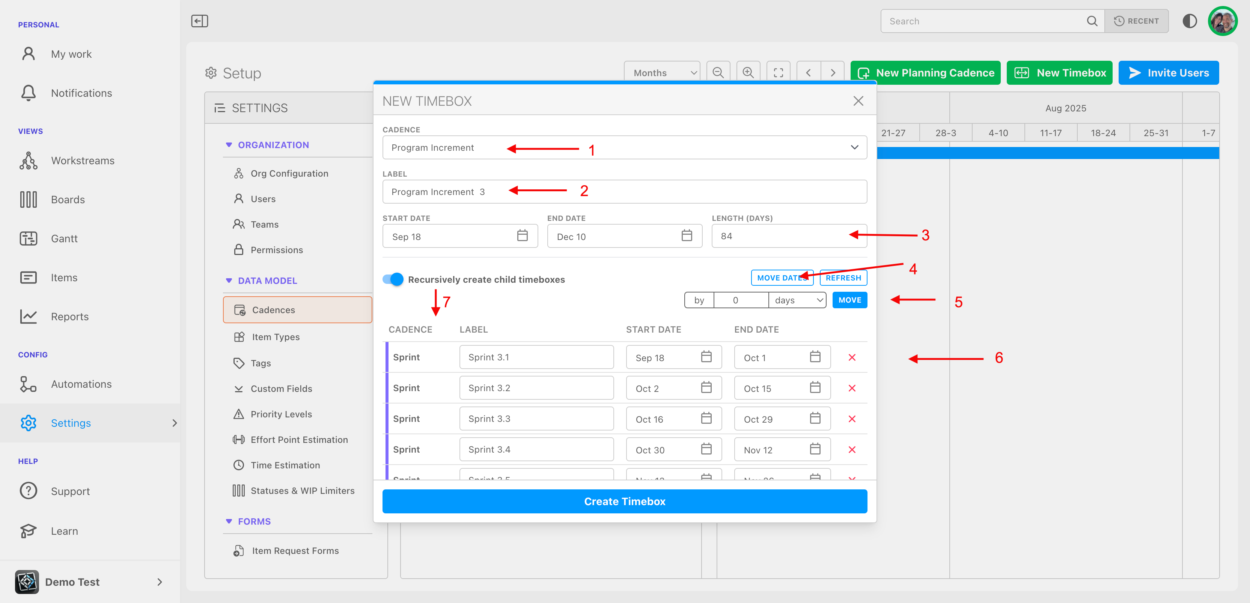Click the Create Timebox button
1250x603 pixels.
[625, 501]
